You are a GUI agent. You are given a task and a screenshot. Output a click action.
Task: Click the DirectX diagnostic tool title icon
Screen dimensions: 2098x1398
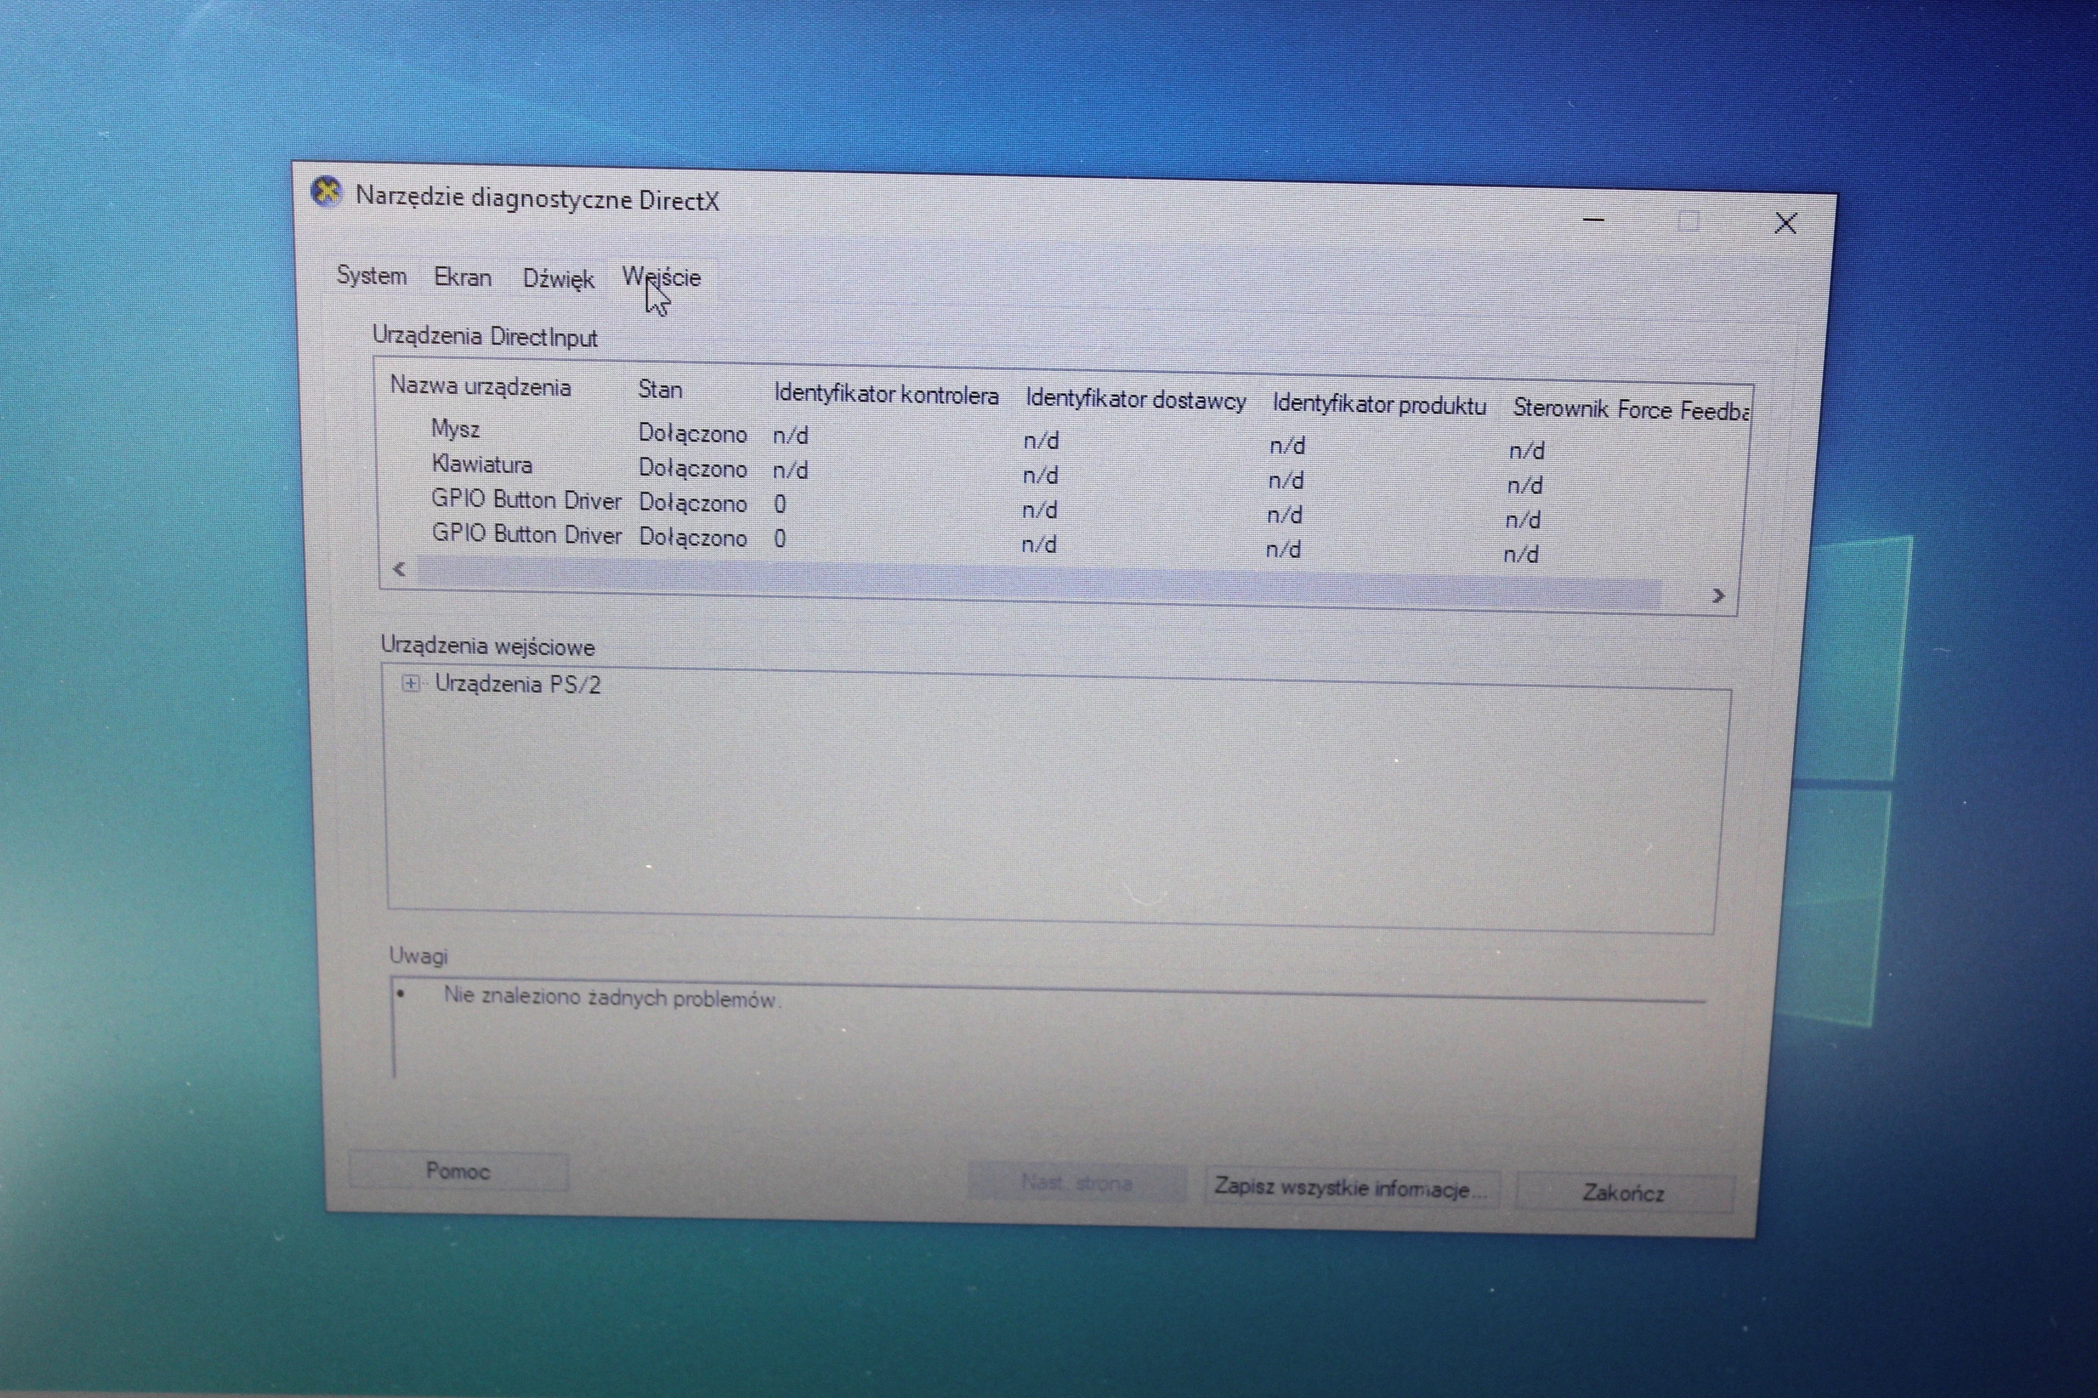pos(327,192)
